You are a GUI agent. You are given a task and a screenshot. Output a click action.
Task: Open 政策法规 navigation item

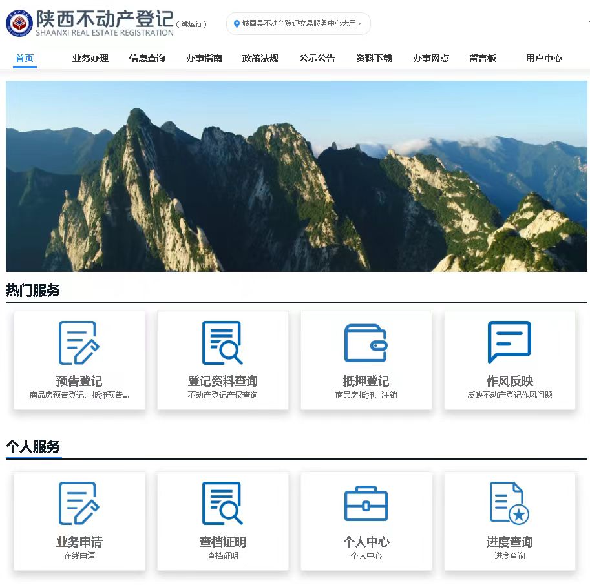pyautogui.click(x=260, y=58)
